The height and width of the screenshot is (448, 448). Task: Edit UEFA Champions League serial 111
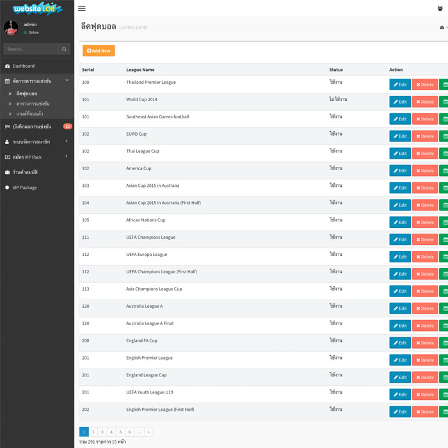click(x=400, y=239)
